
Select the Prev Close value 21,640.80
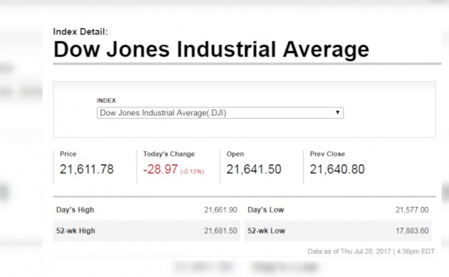click(x=337, y=169)
